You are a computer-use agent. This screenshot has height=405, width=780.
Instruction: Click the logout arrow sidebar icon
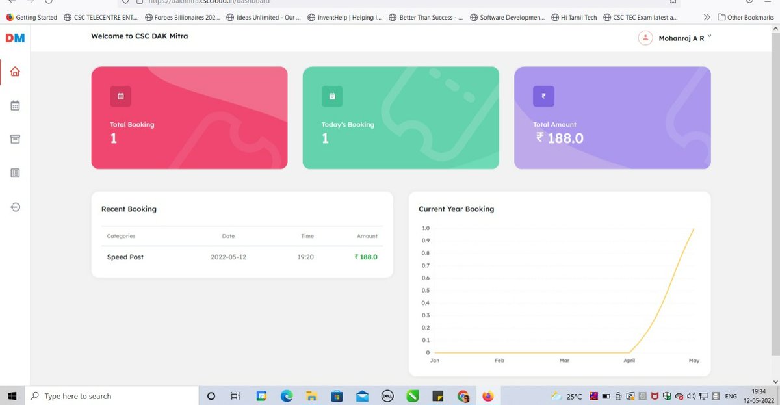(16, 207)
